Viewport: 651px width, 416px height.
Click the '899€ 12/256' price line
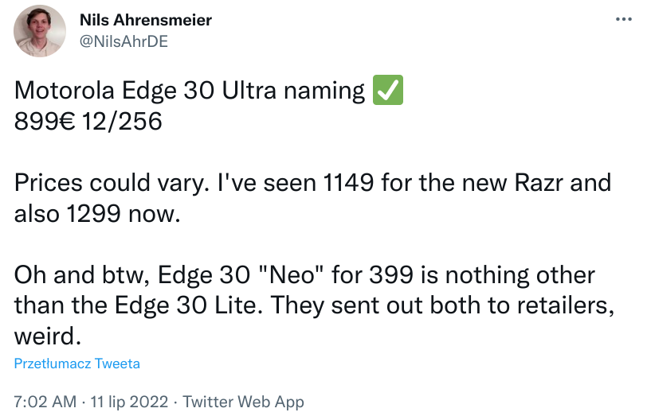88,122
